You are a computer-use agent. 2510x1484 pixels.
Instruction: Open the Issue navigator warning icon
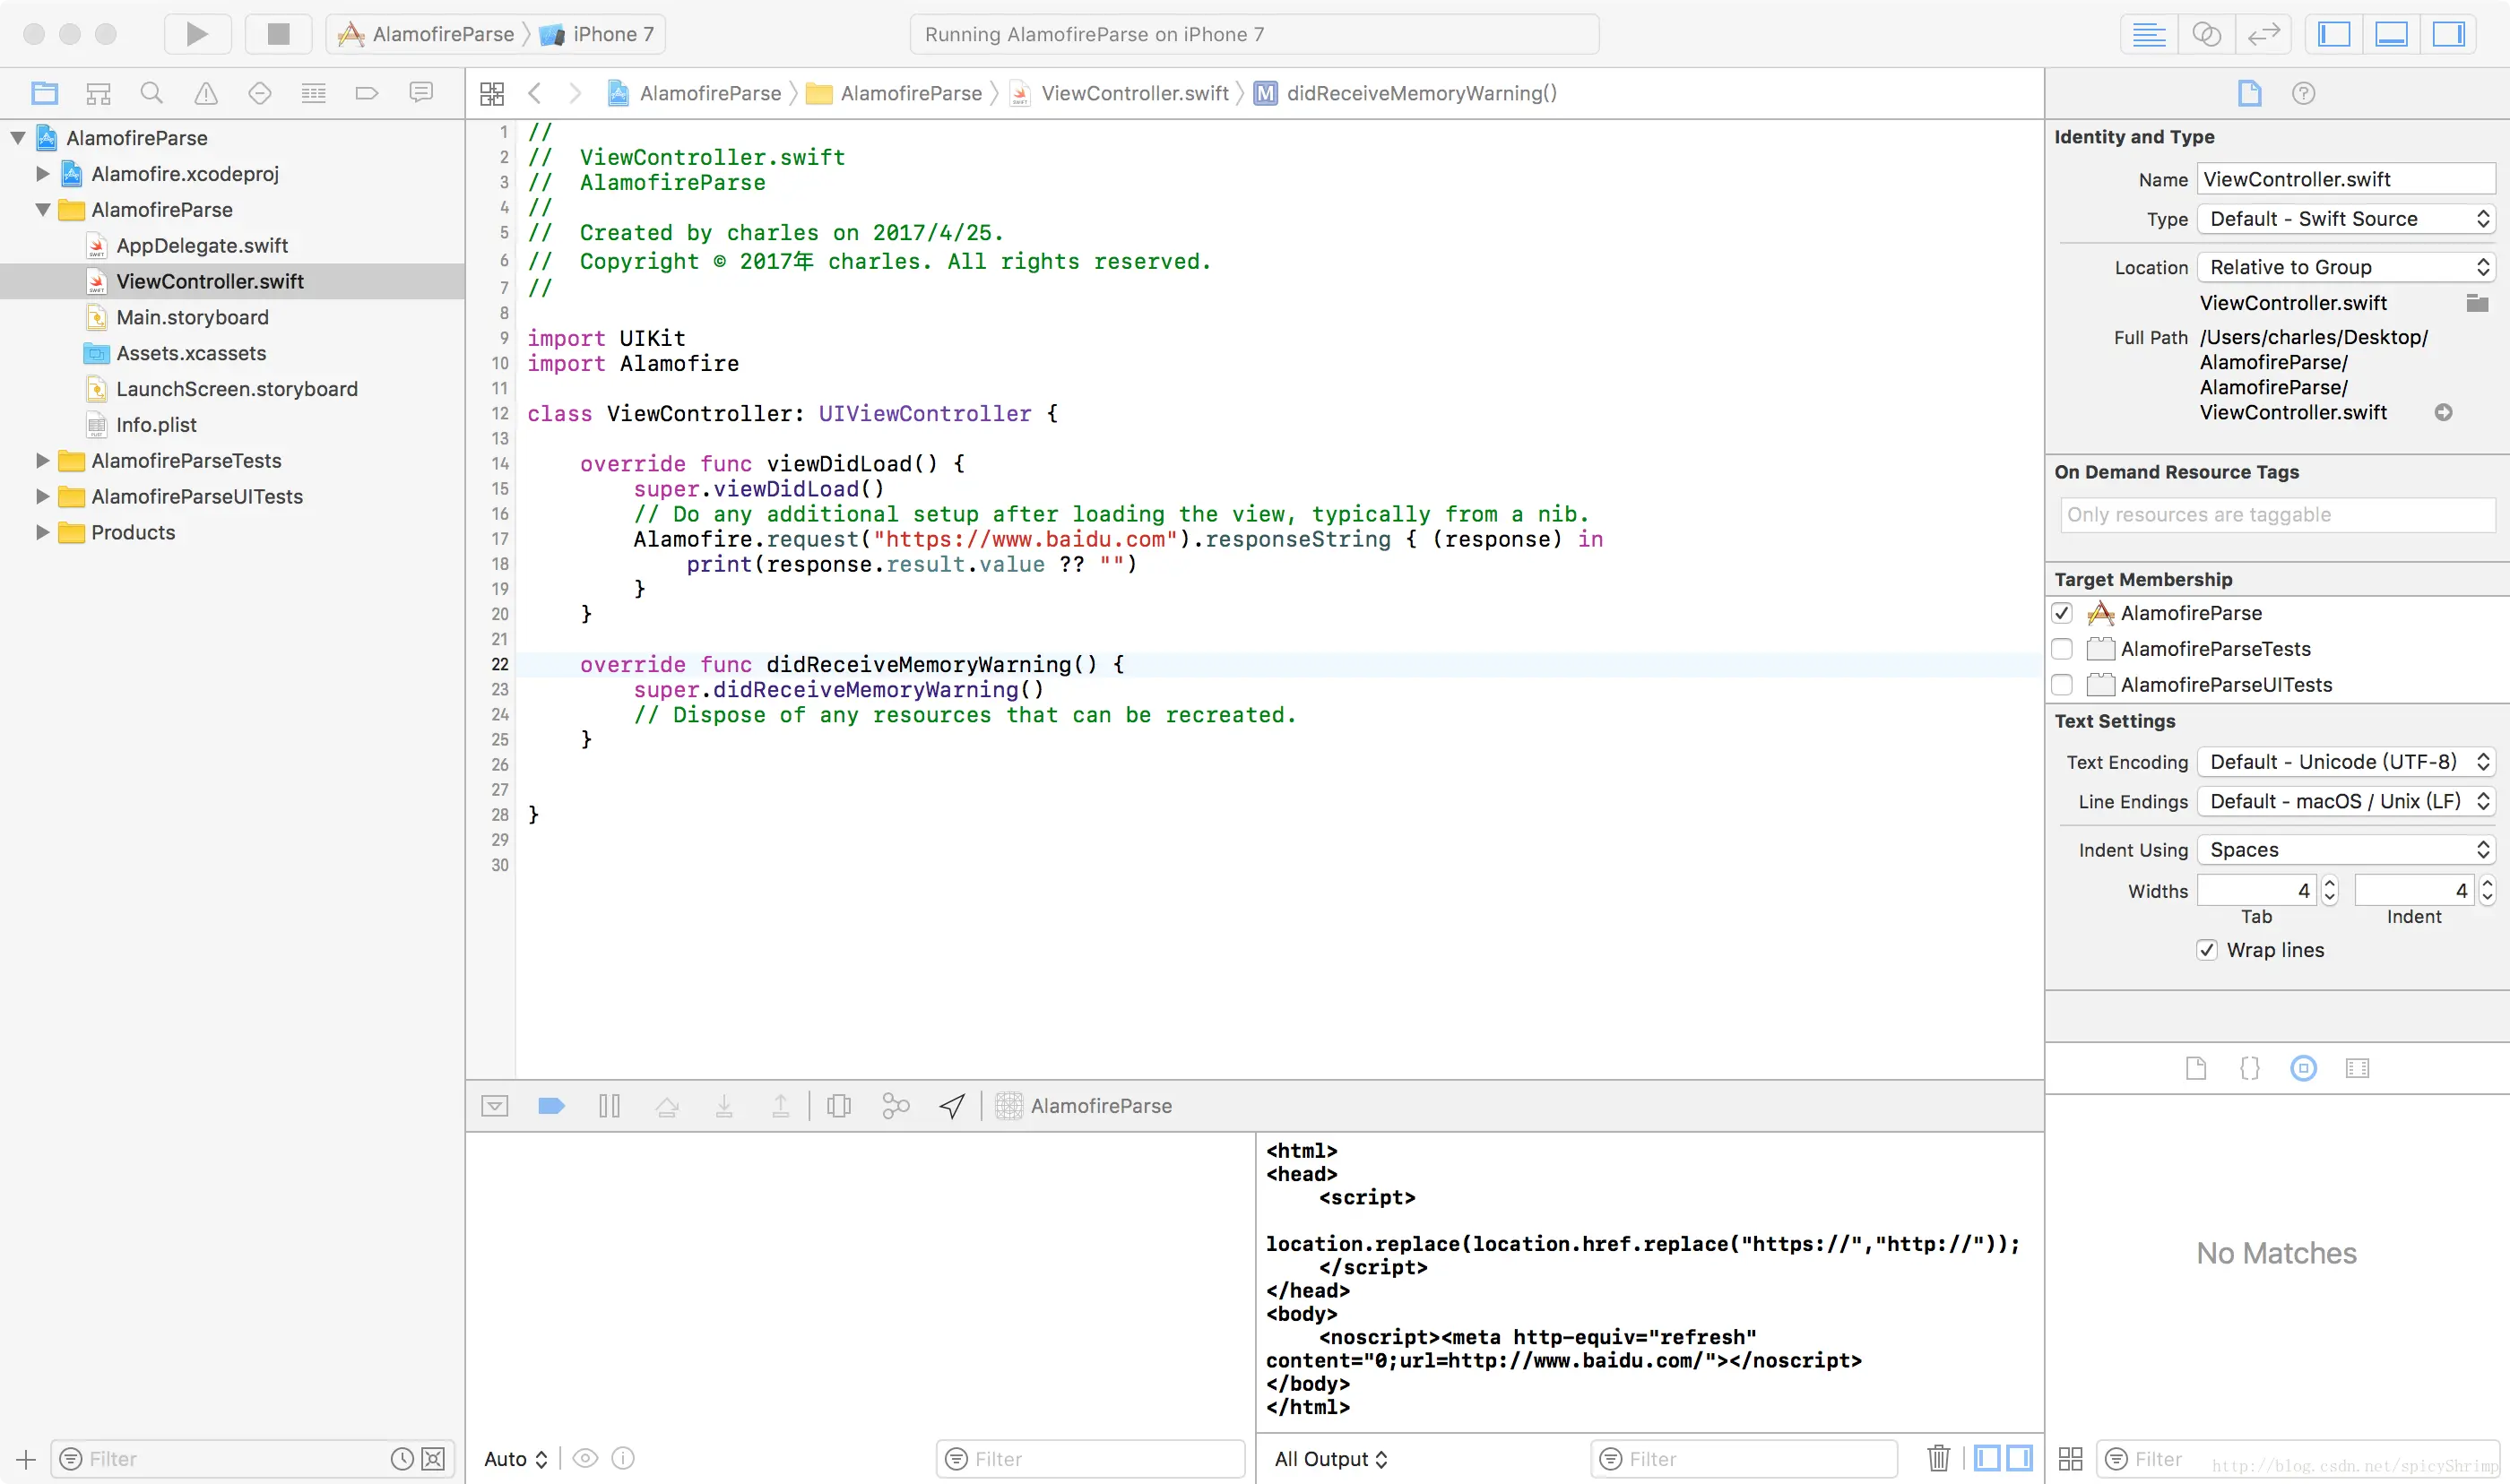(x=205, y=93)
